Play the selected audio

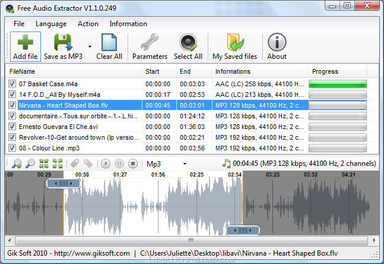coord(106,164)
